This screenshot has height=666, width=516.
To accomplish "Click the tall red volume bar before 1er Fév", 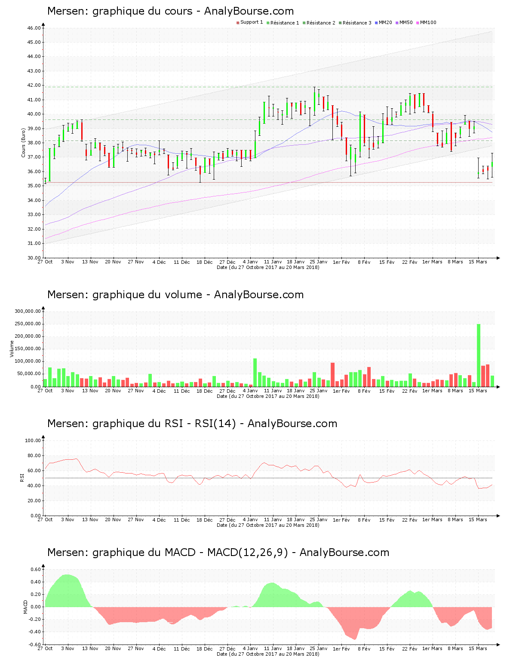I will pyautogui.click(x=332, y=375).
